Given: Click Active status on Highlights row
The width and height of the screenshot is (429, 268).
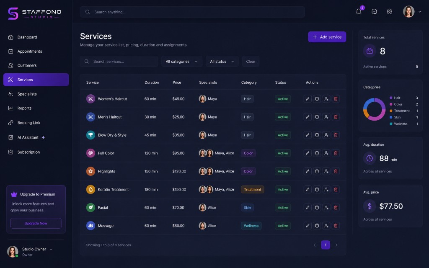Looking at the screenshot, I should (x=283, y=171).
